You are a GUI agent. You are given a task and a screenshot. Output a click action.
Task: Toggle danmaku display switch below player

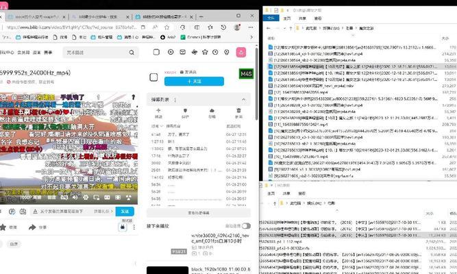coord(12,212)
